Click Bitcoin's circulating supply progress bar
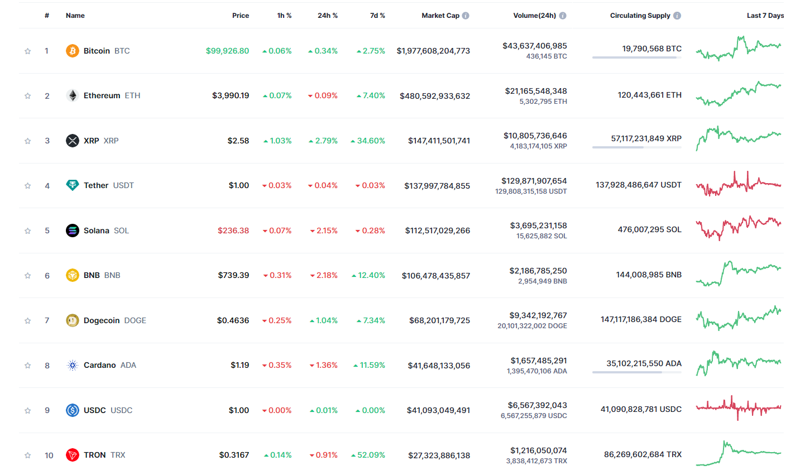 637,57
